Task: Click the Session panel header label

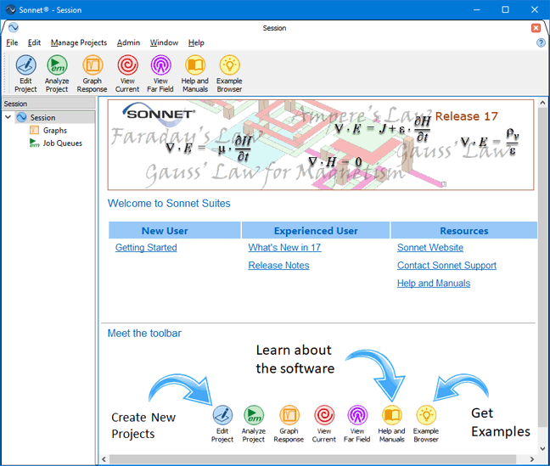Action: coord(15,104)
